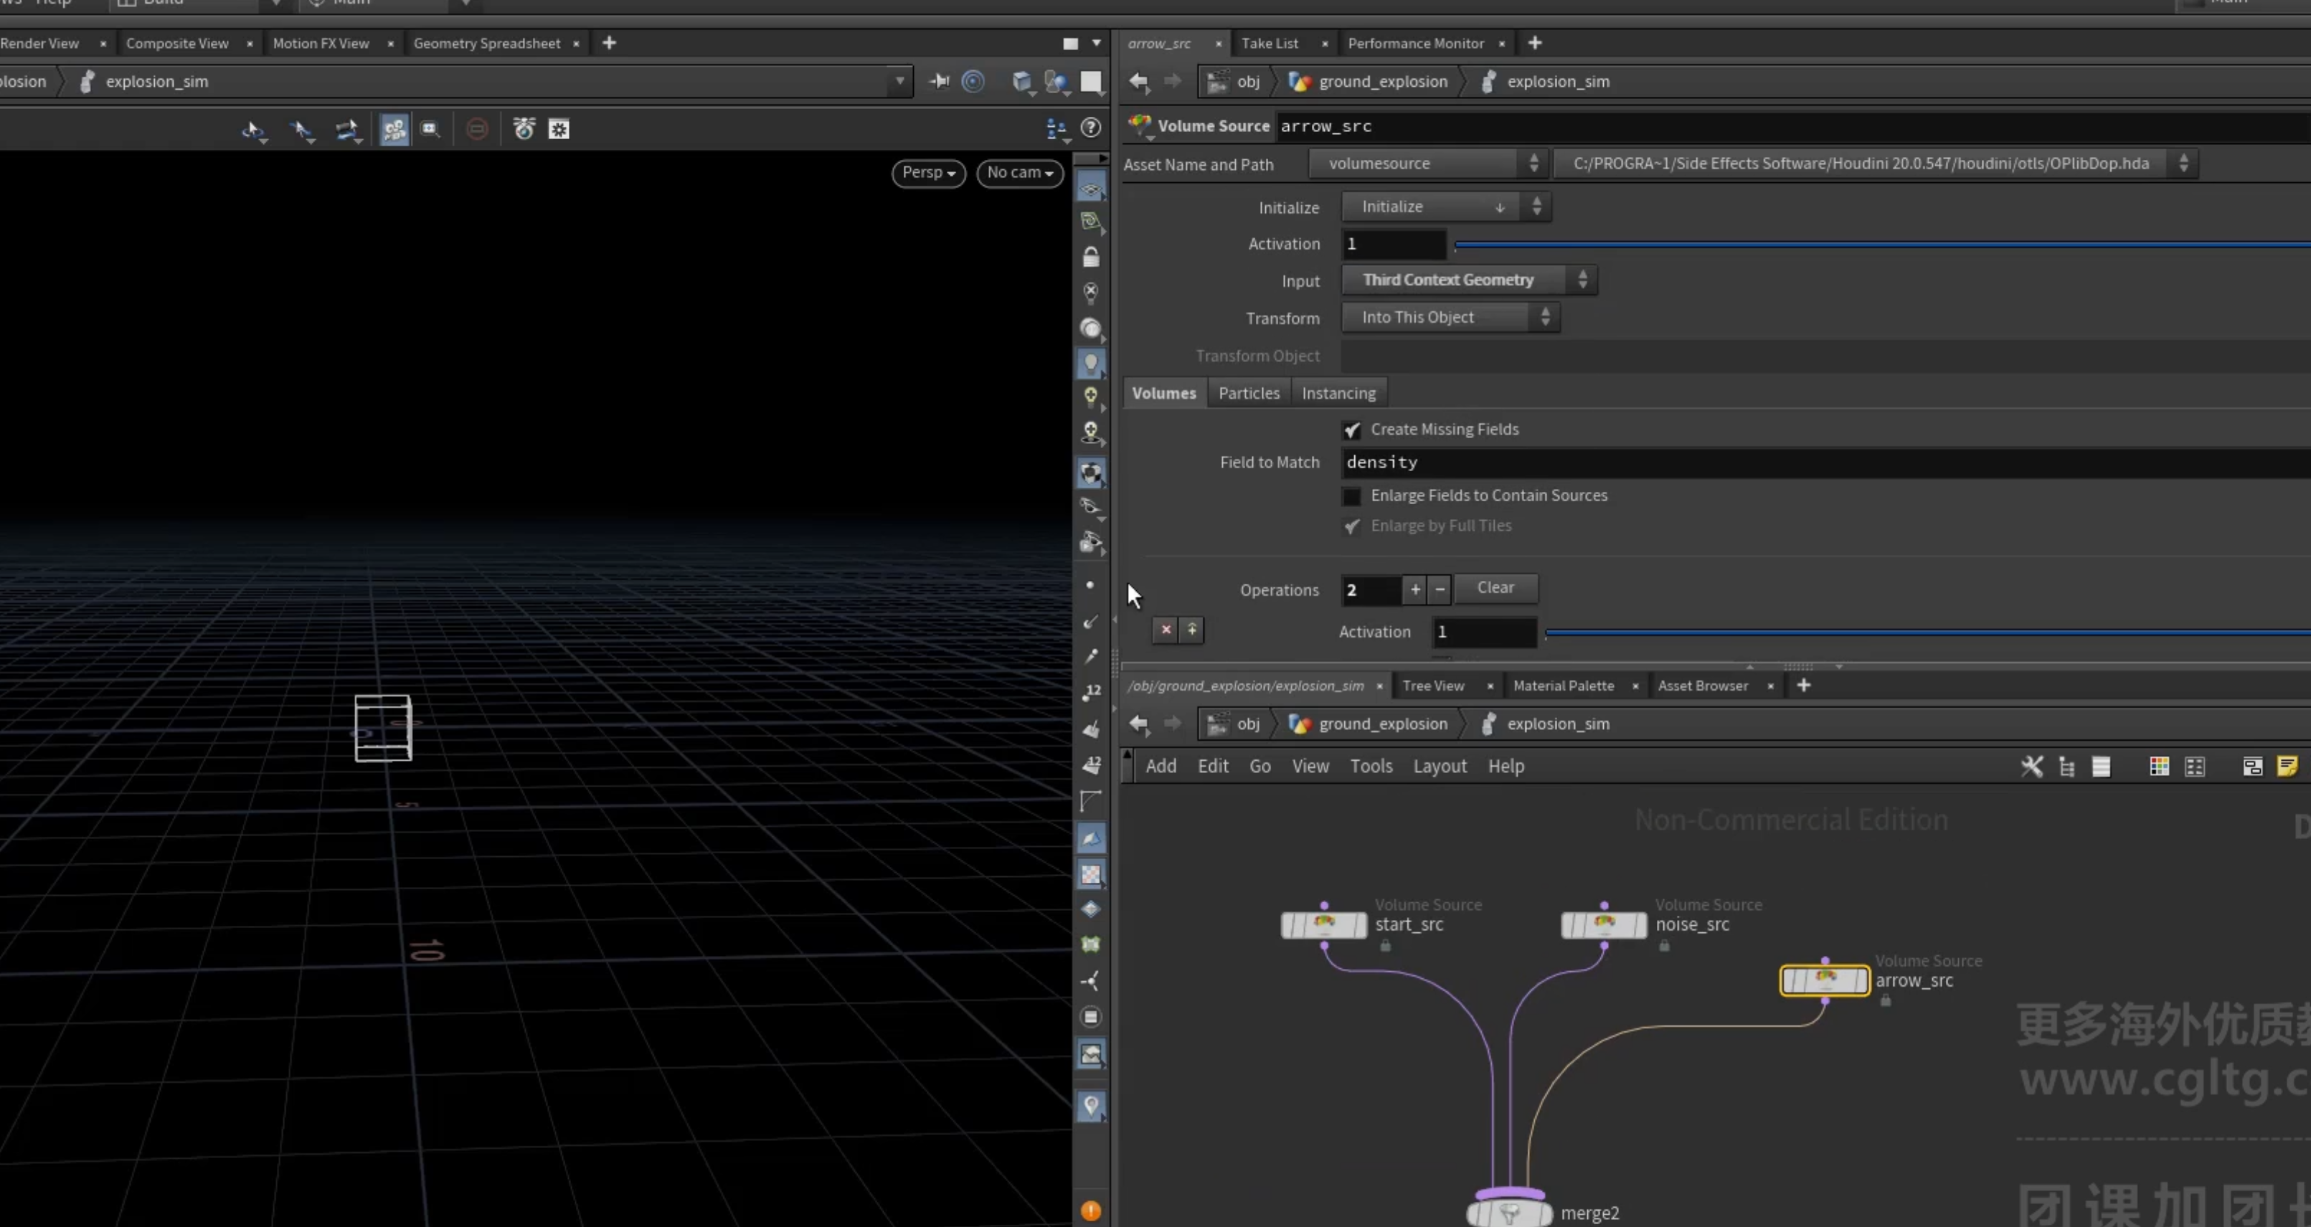Switch network view to list mode icon

(2101, 766)
